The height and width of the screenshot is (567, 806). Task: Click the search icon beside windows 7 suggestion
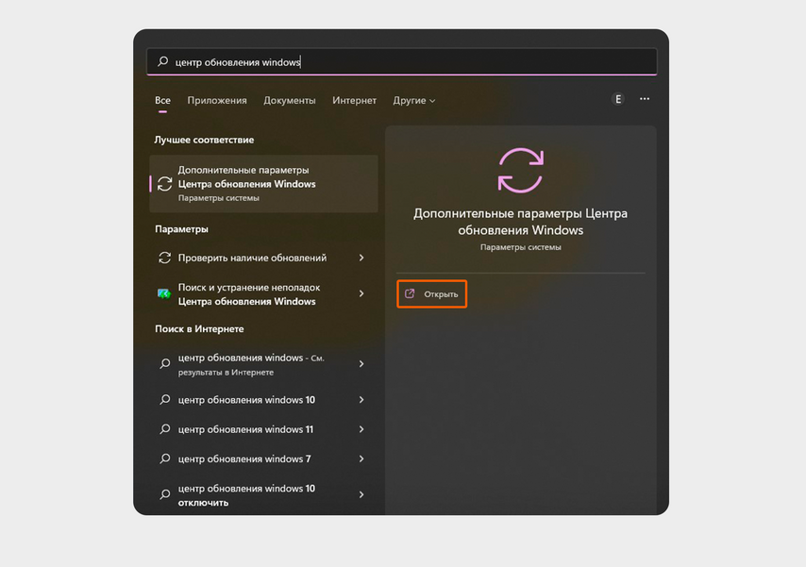(x=164, y=459)
